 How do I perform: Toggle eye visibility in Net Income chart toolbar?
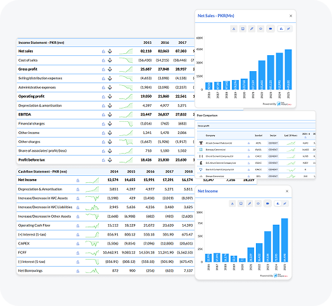[258, 204]
